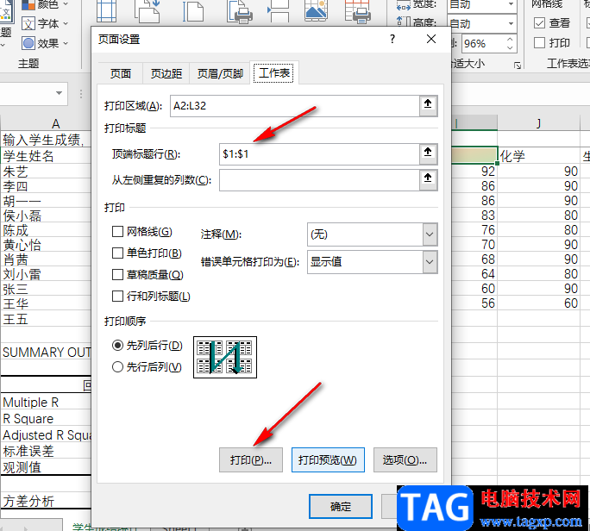Click the cell with value 56

475,303
